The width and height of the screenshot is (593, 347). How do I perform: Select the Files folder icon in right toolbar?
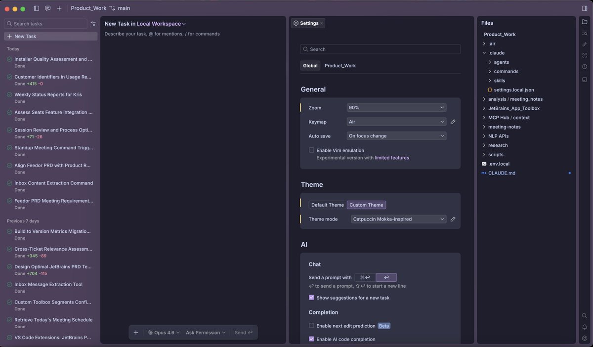coord(585,22)
